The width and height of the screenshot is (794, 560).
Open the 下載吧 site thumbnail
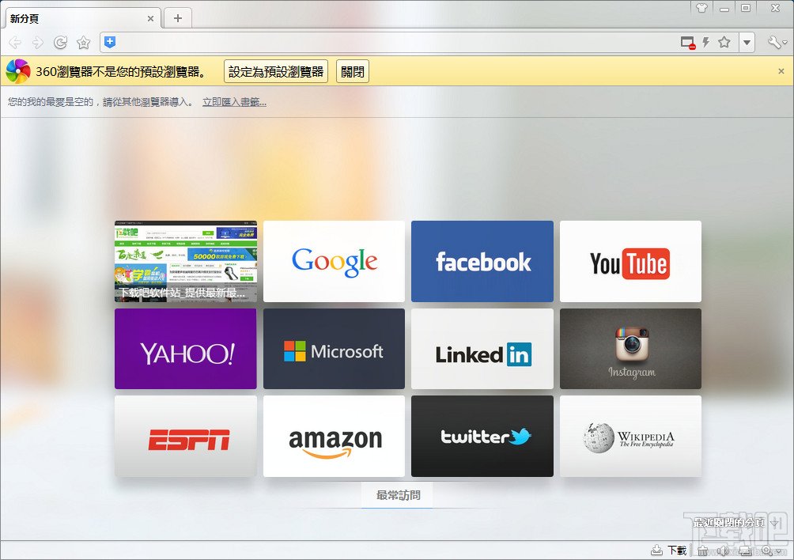(186, 261)
